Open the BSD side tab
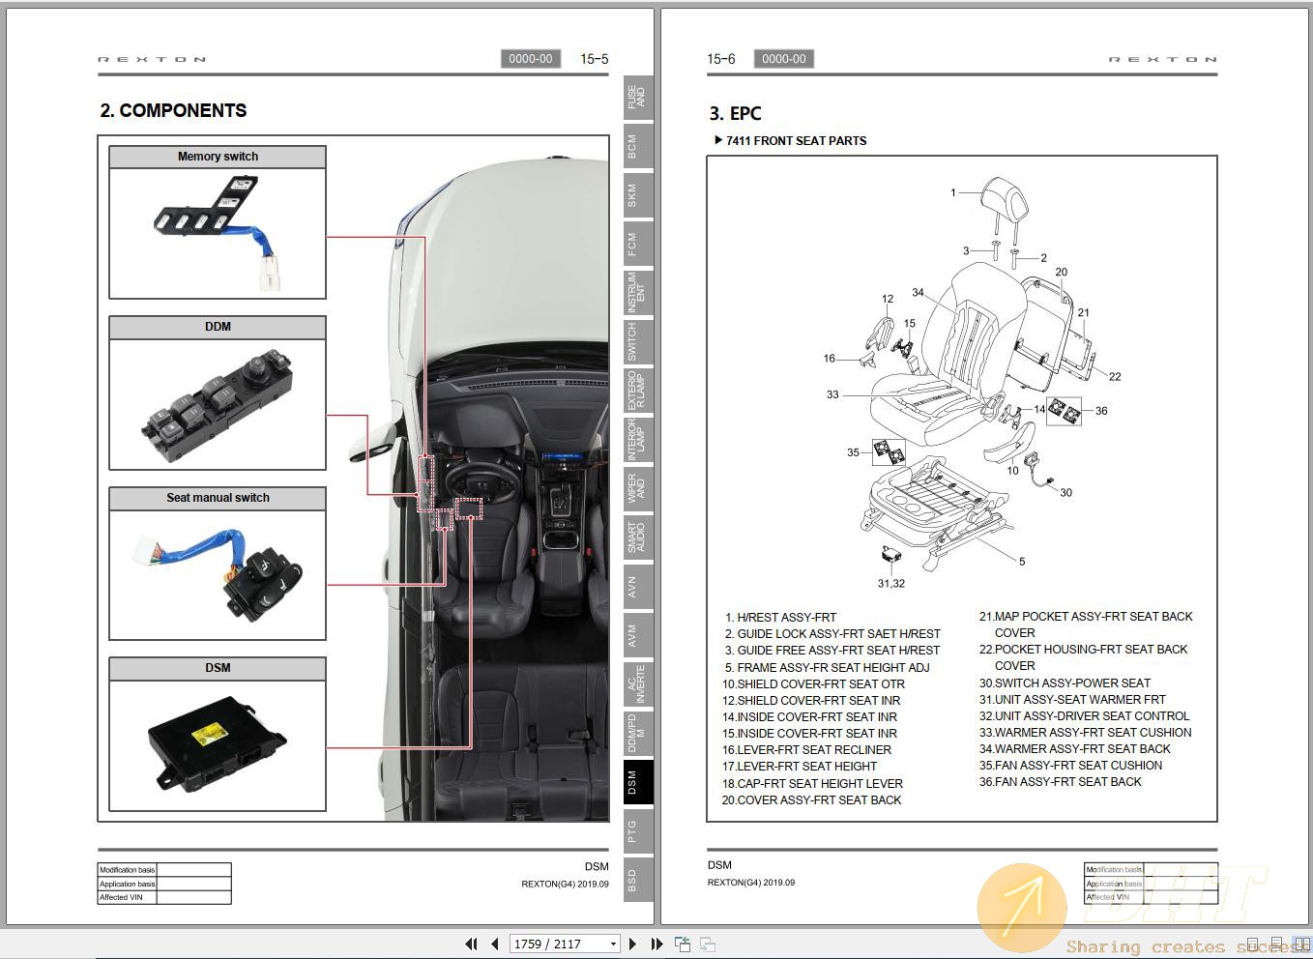Viewport: 1313px width, 959px height. [637, 881]
